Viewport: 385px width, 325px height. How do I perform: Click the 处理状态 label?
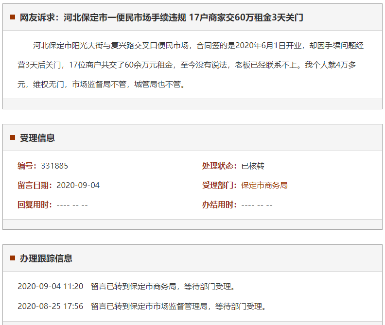(x=220, y=166)
